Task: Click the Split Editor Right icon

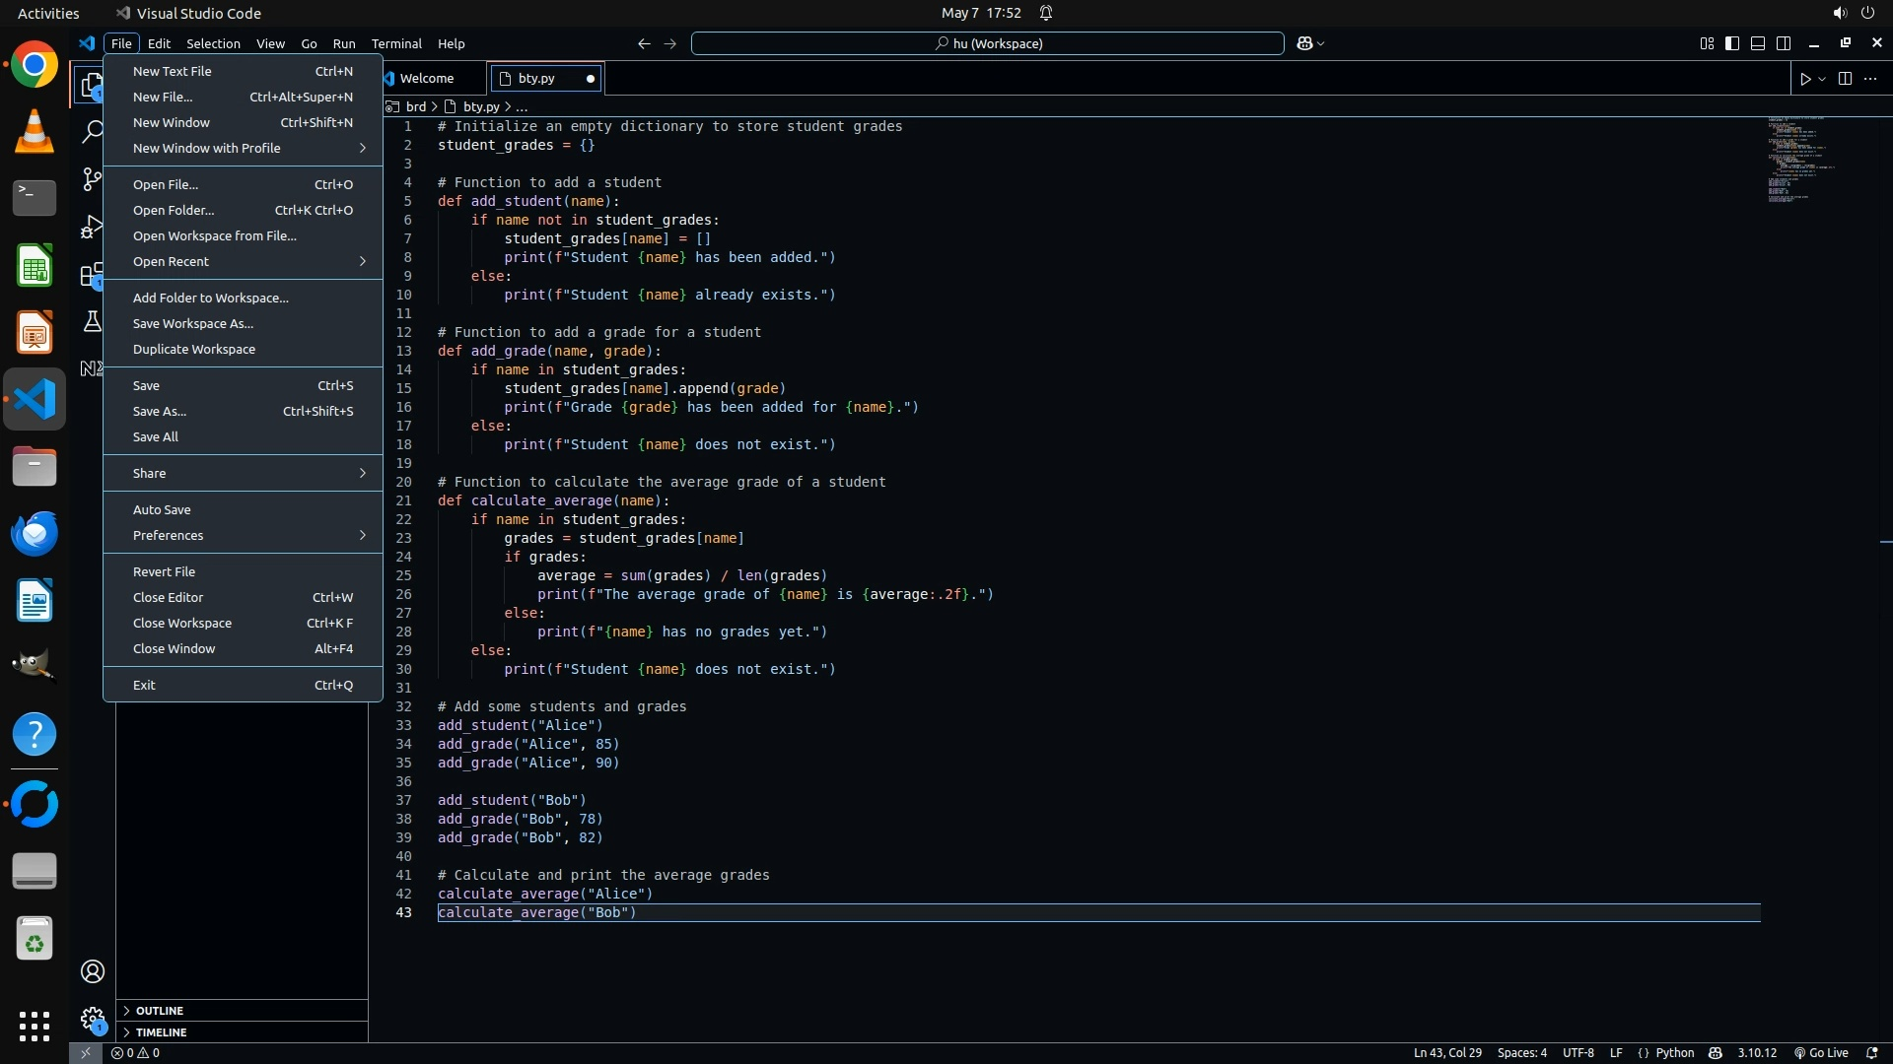Action: click(1845, 79)
